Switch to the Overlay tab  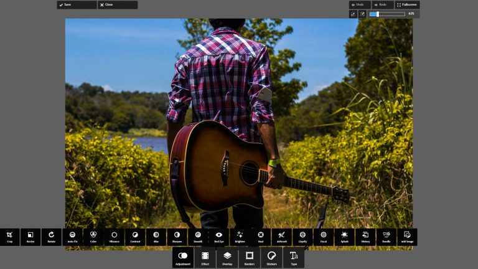(227, 257)
